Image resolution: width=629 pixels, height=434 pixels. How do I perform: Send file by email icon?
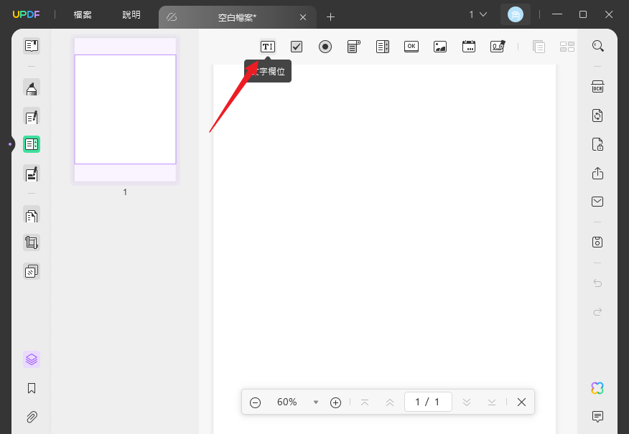597,202
